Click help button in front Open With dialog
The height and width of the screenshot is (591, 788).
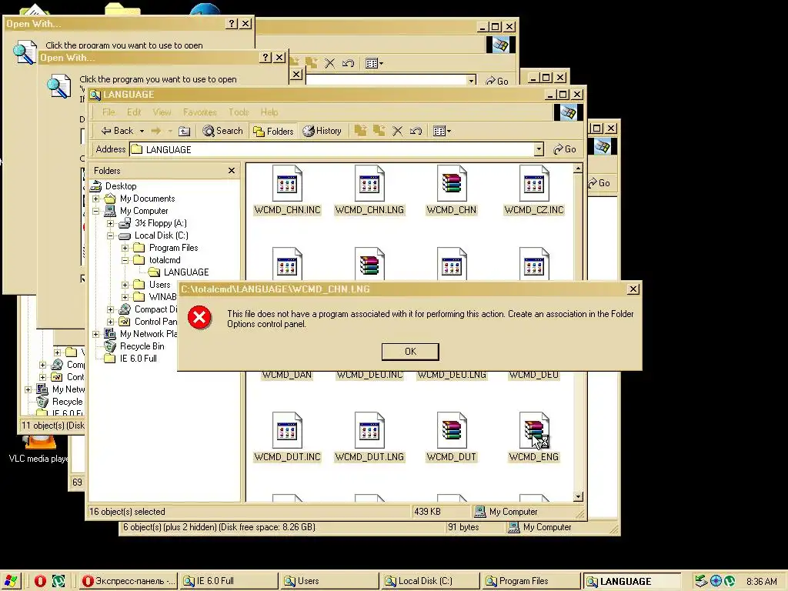click(x=265, y=57)
